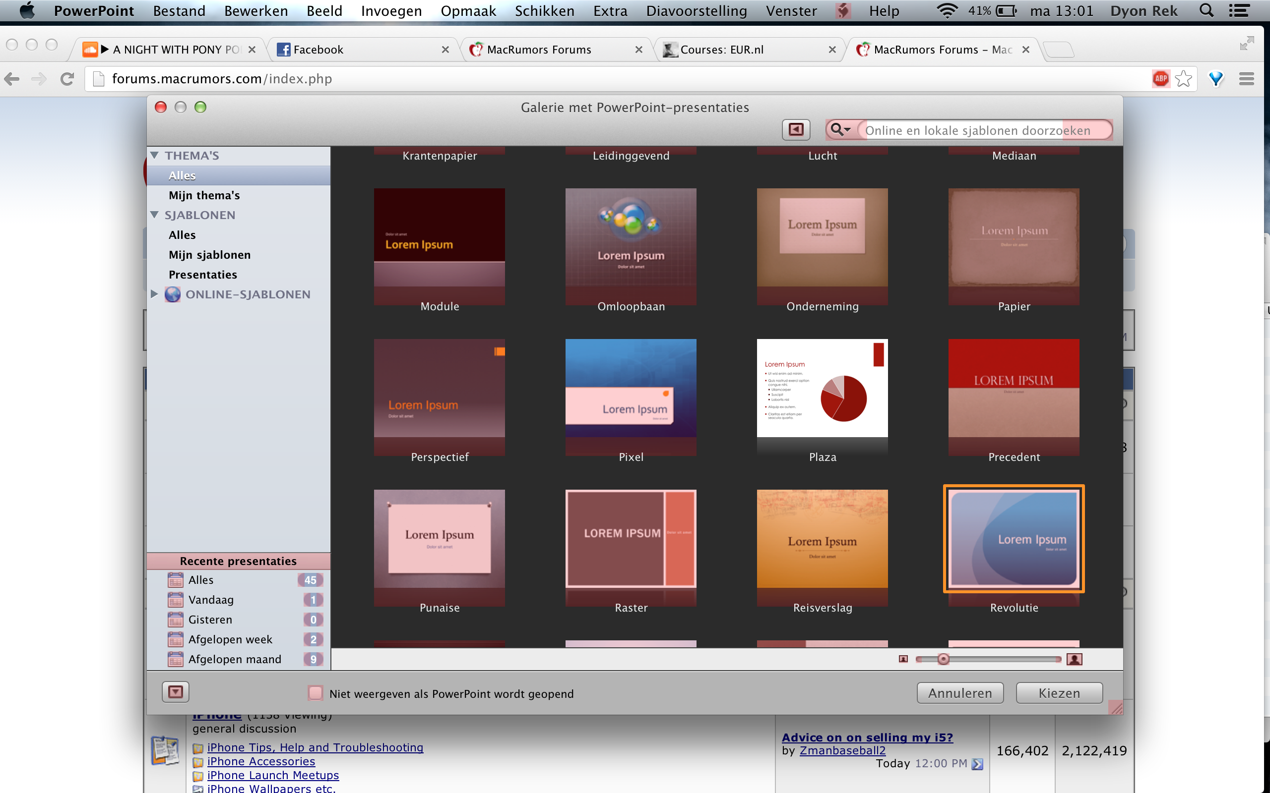
Task: Open the Apple menu
Action: (x=26, y=11)
